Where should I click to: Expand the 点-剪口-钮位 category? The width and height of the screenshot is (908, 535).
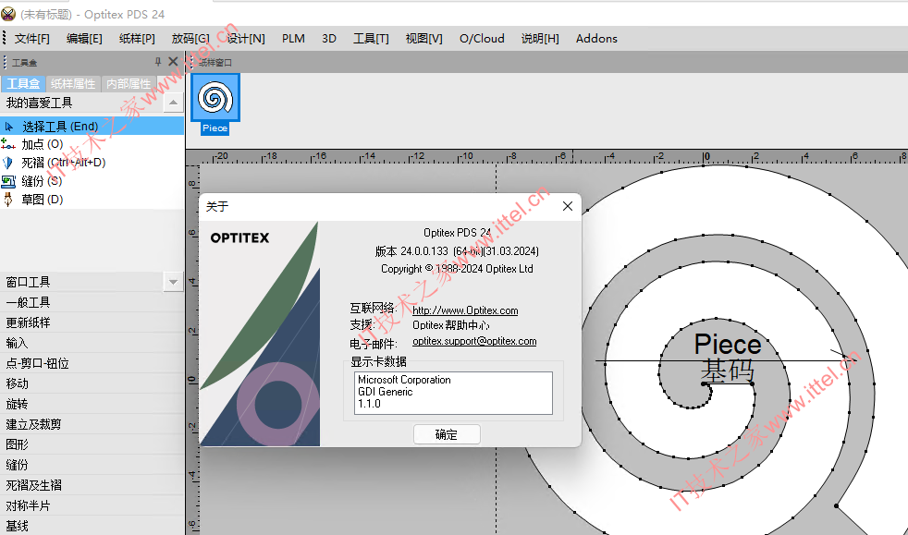[x=92, y=363]
